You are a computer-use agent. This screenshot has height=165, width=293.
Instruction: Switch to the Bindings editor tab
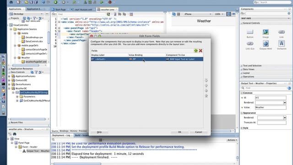[x=64, y=131]
